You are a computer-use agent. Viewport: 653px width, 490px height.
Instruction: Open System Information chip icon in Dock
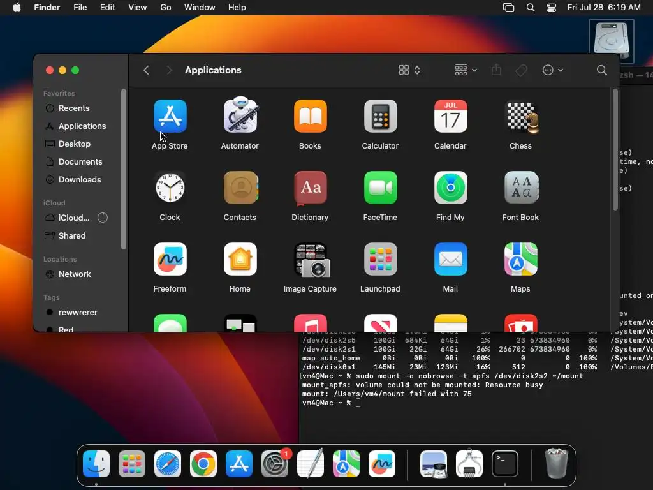pyautogui.click(x=469, y=463)
